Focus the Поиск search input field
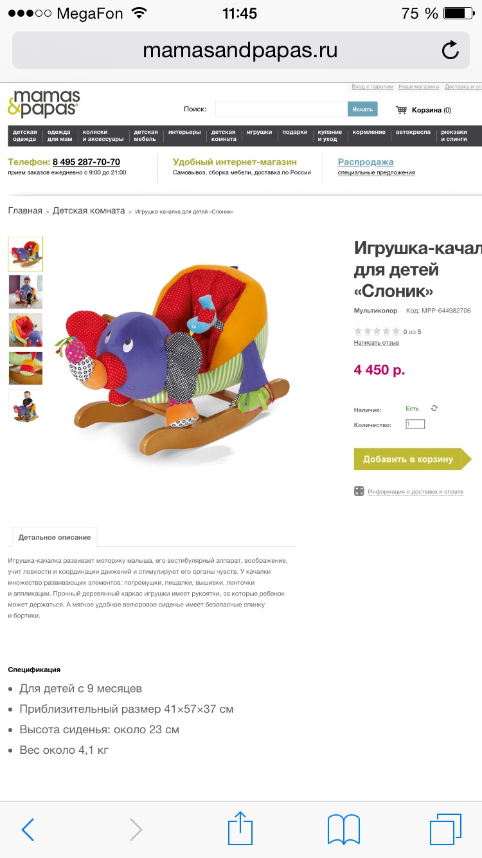The image size is (482, 858). 281,109
